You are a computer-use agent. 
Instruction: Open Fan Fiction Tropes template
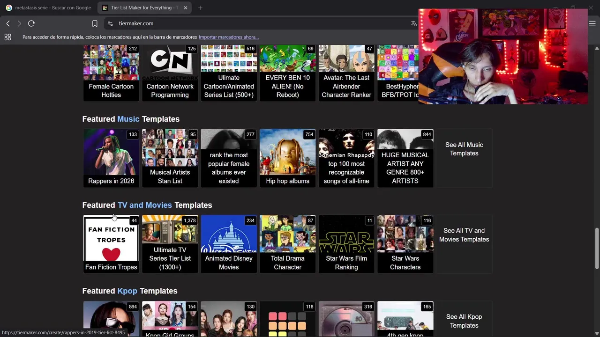point(111,244)
